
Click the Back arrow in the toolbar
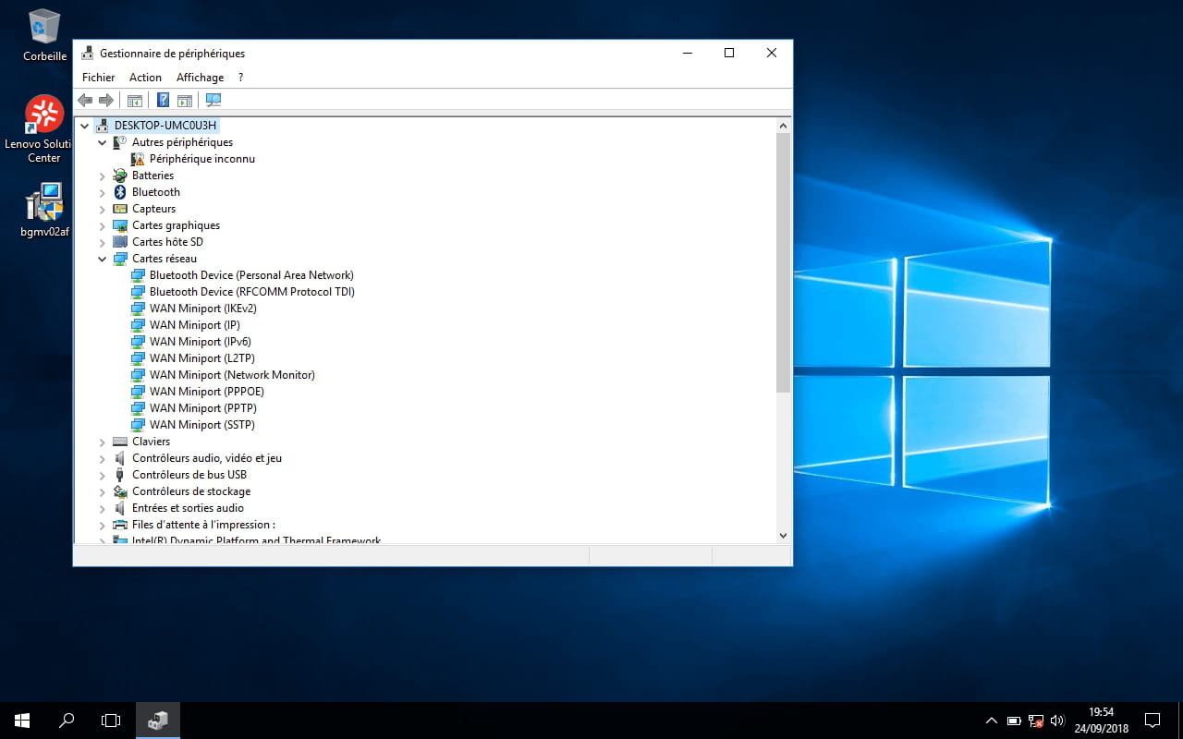click(85, 100)
